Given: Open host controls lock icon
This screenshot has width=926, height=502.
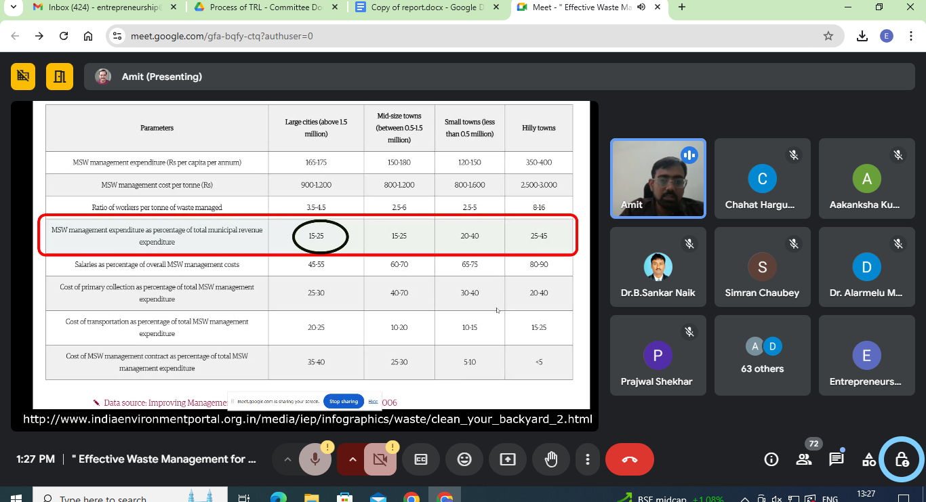Looking at the screenshot, I should 902,459.
